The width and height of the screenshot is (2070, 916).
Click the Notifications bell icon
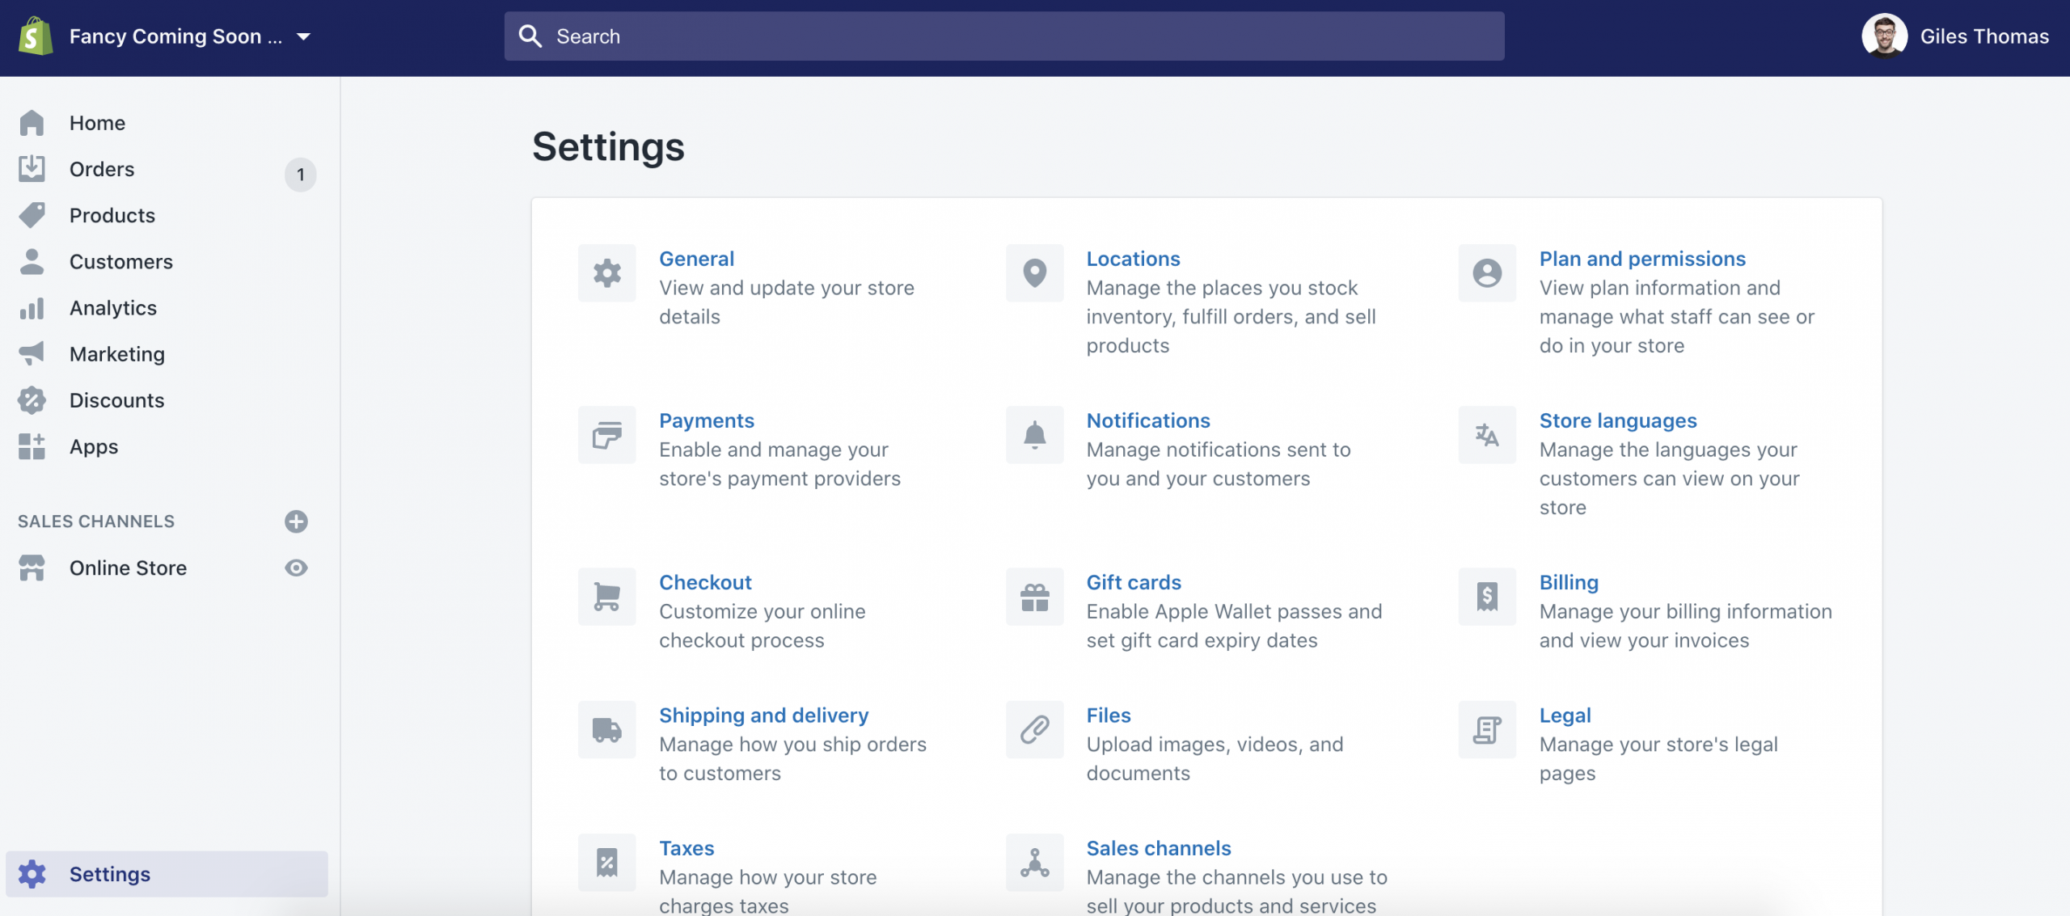click(x=1034, y=435)
